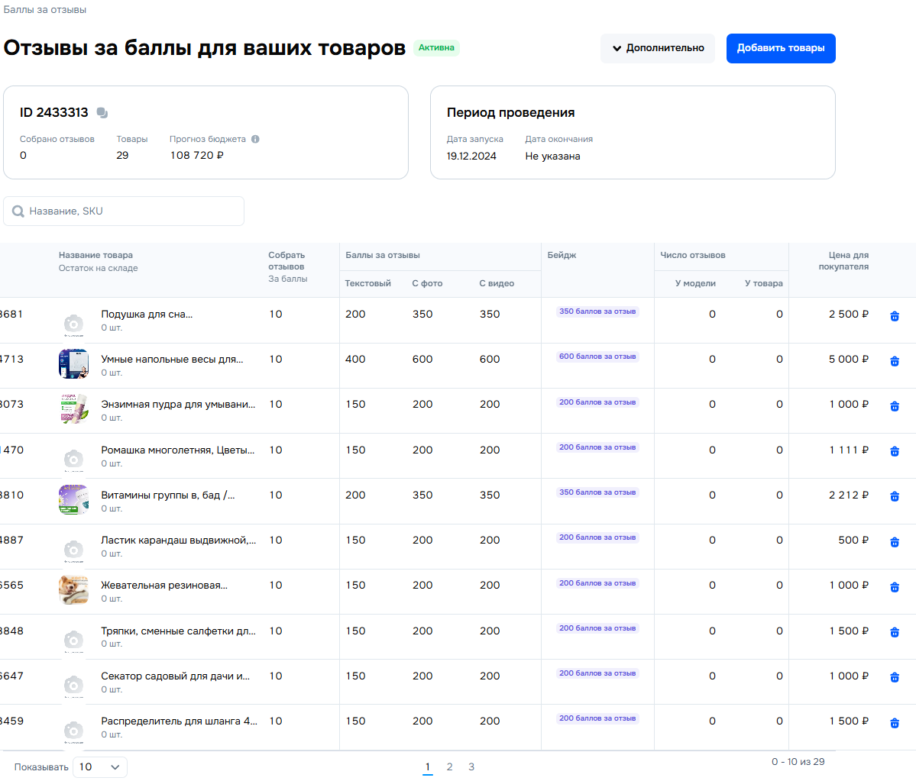The image size is (916, 781).
Task: Delete Тряпки, сменные салфетки row
Action: coord(895,632)
